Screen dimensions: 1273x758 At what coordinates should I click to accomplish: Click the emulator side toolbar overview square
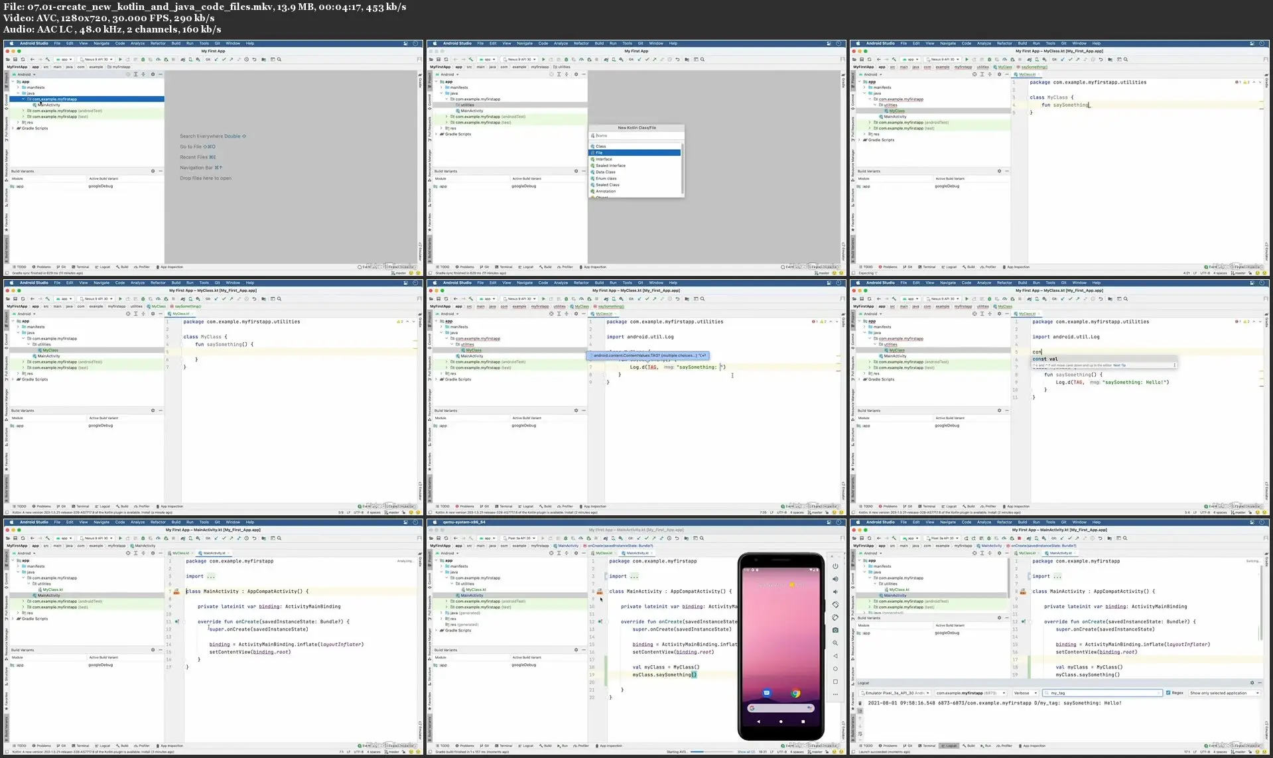click(835, 681)
